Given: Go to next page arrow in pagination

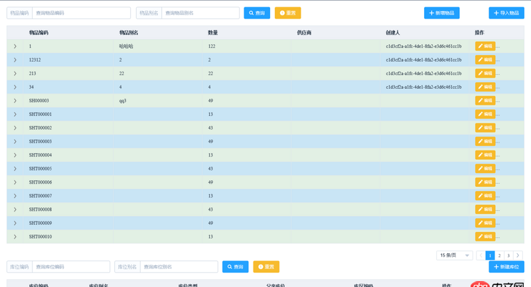Looking at the screenshot, I should (518, 255).
